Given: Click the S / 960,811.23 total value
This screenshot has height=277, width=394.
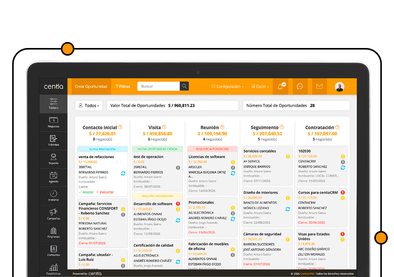Looking at the screenshot, I should tap(181, 106).
